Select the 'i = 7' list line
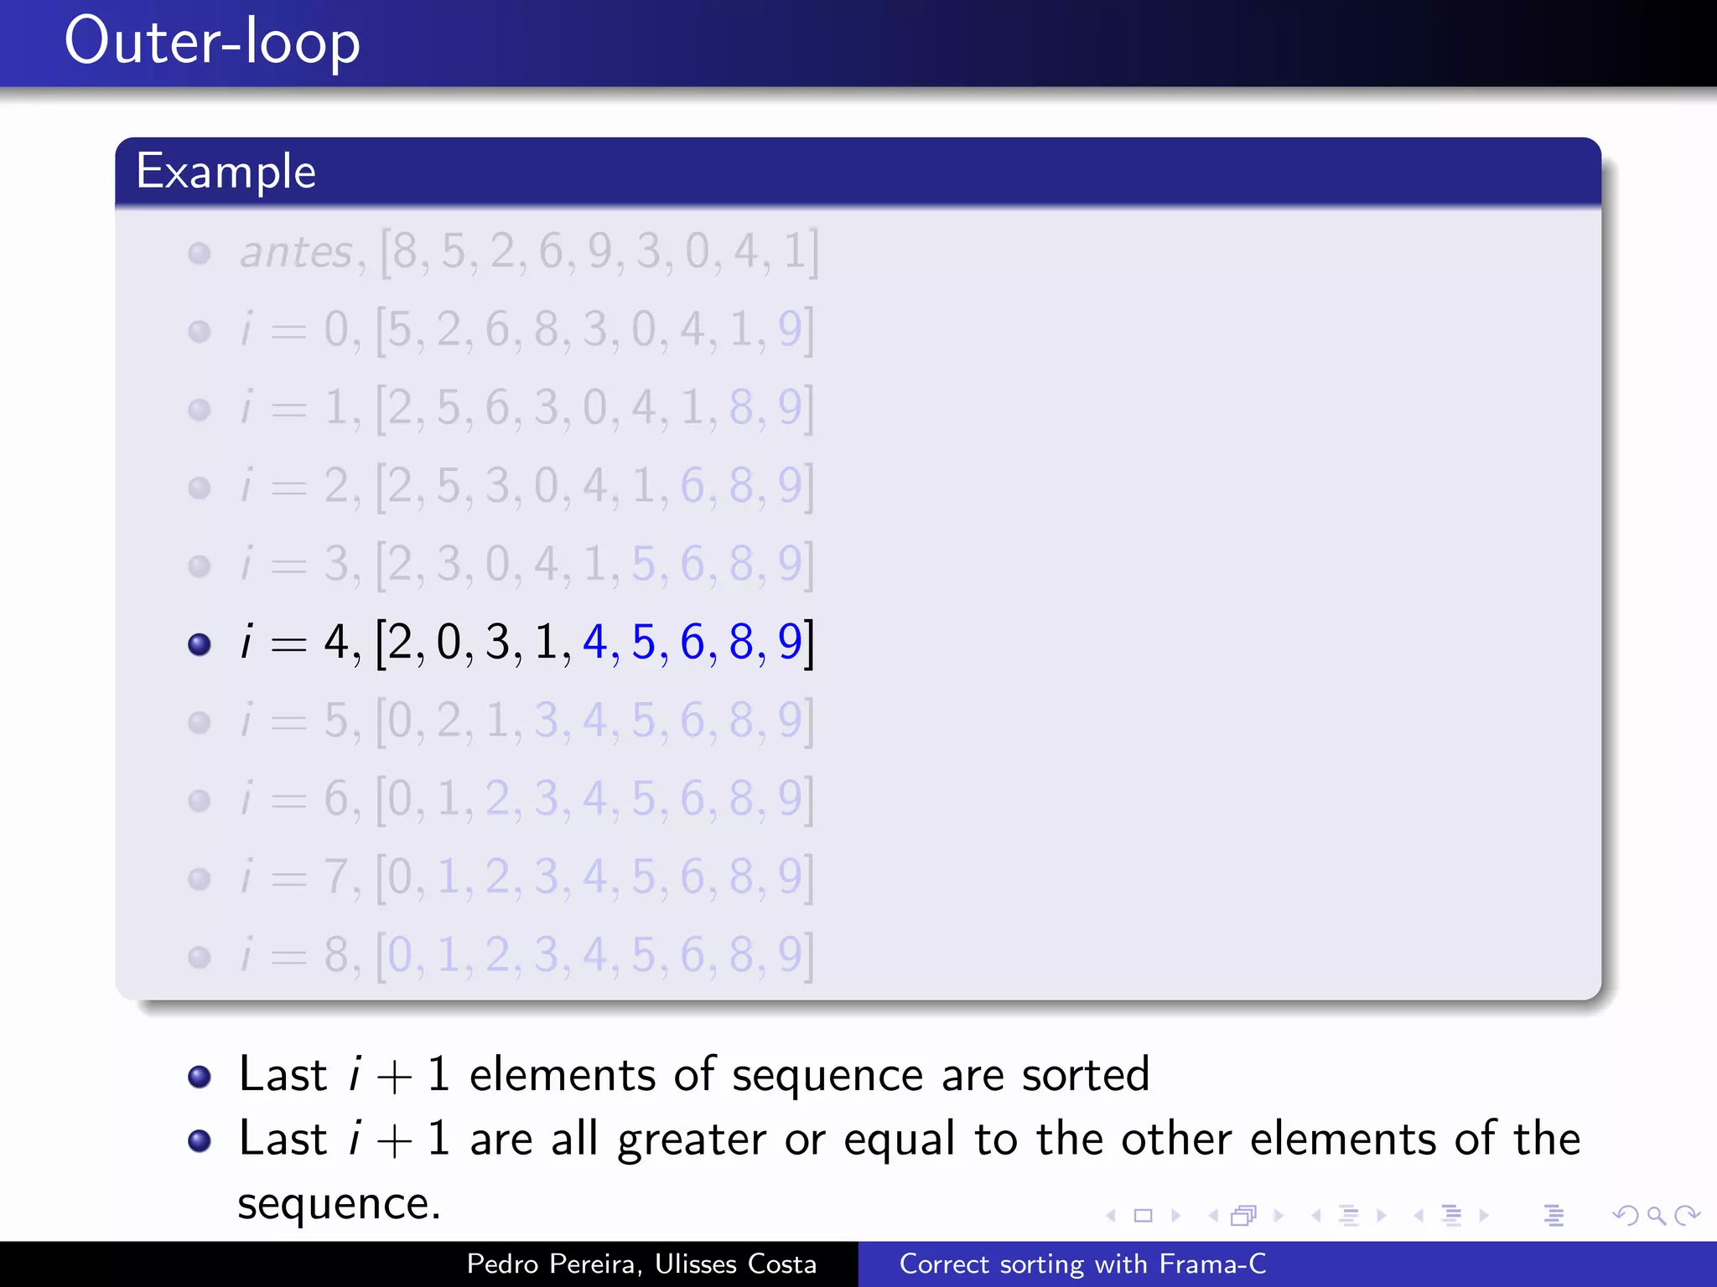This screenshot has width=1717, height=1287. tap(527, 877)
